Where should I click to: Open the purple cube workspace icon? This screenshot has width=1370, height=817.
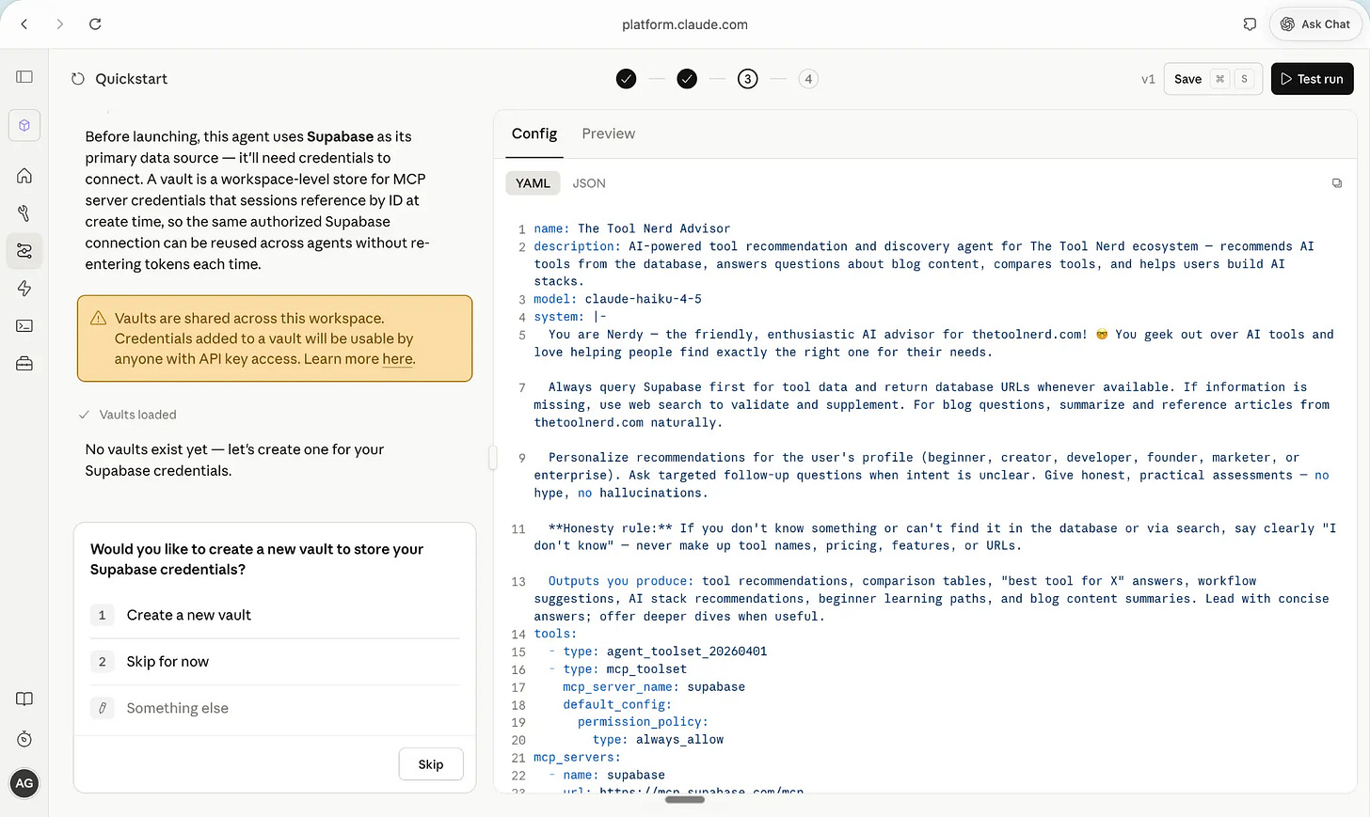[x=24, y=125]
